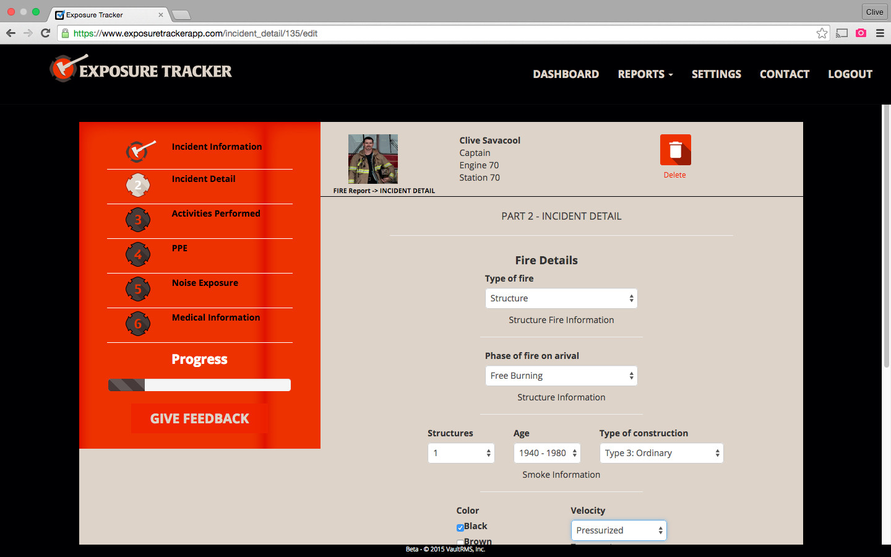The image size is (891, 557).
Task: Select Medical Information in the sidebar
Action: (216, 317)
